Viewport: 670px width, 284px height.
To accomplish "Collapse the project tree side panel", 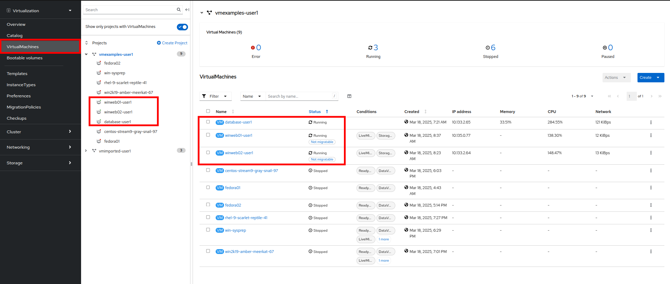I will [x=187, y=10].
